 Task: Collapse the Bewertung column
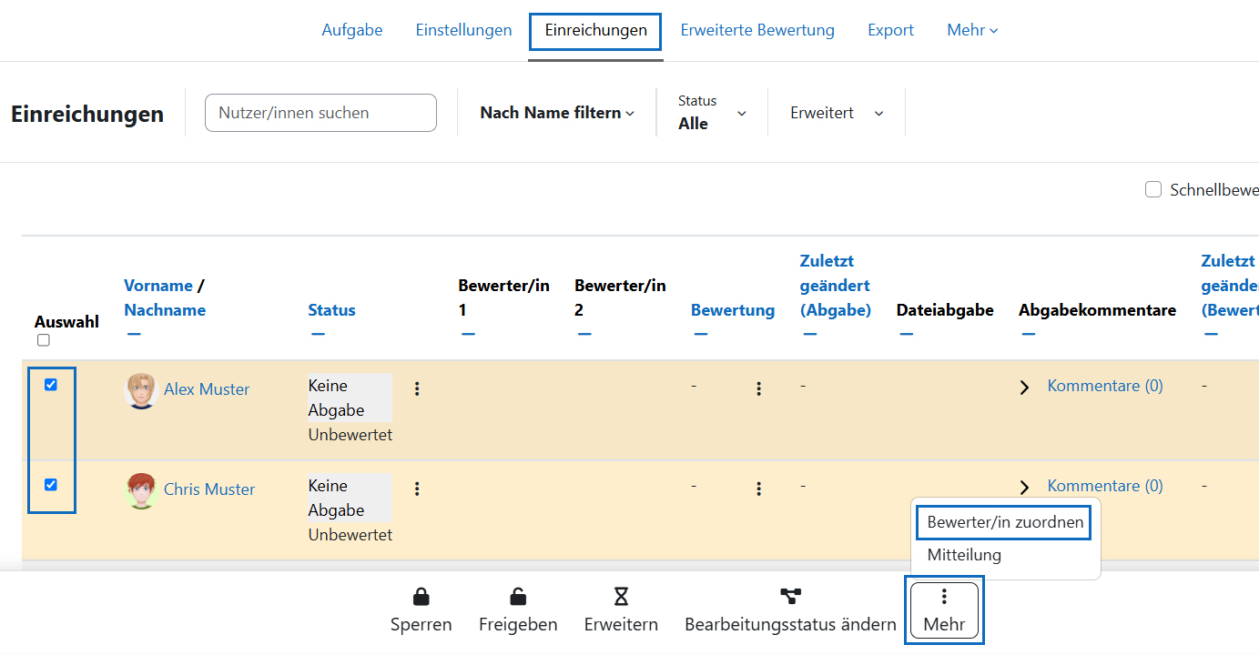click(700, 334)
